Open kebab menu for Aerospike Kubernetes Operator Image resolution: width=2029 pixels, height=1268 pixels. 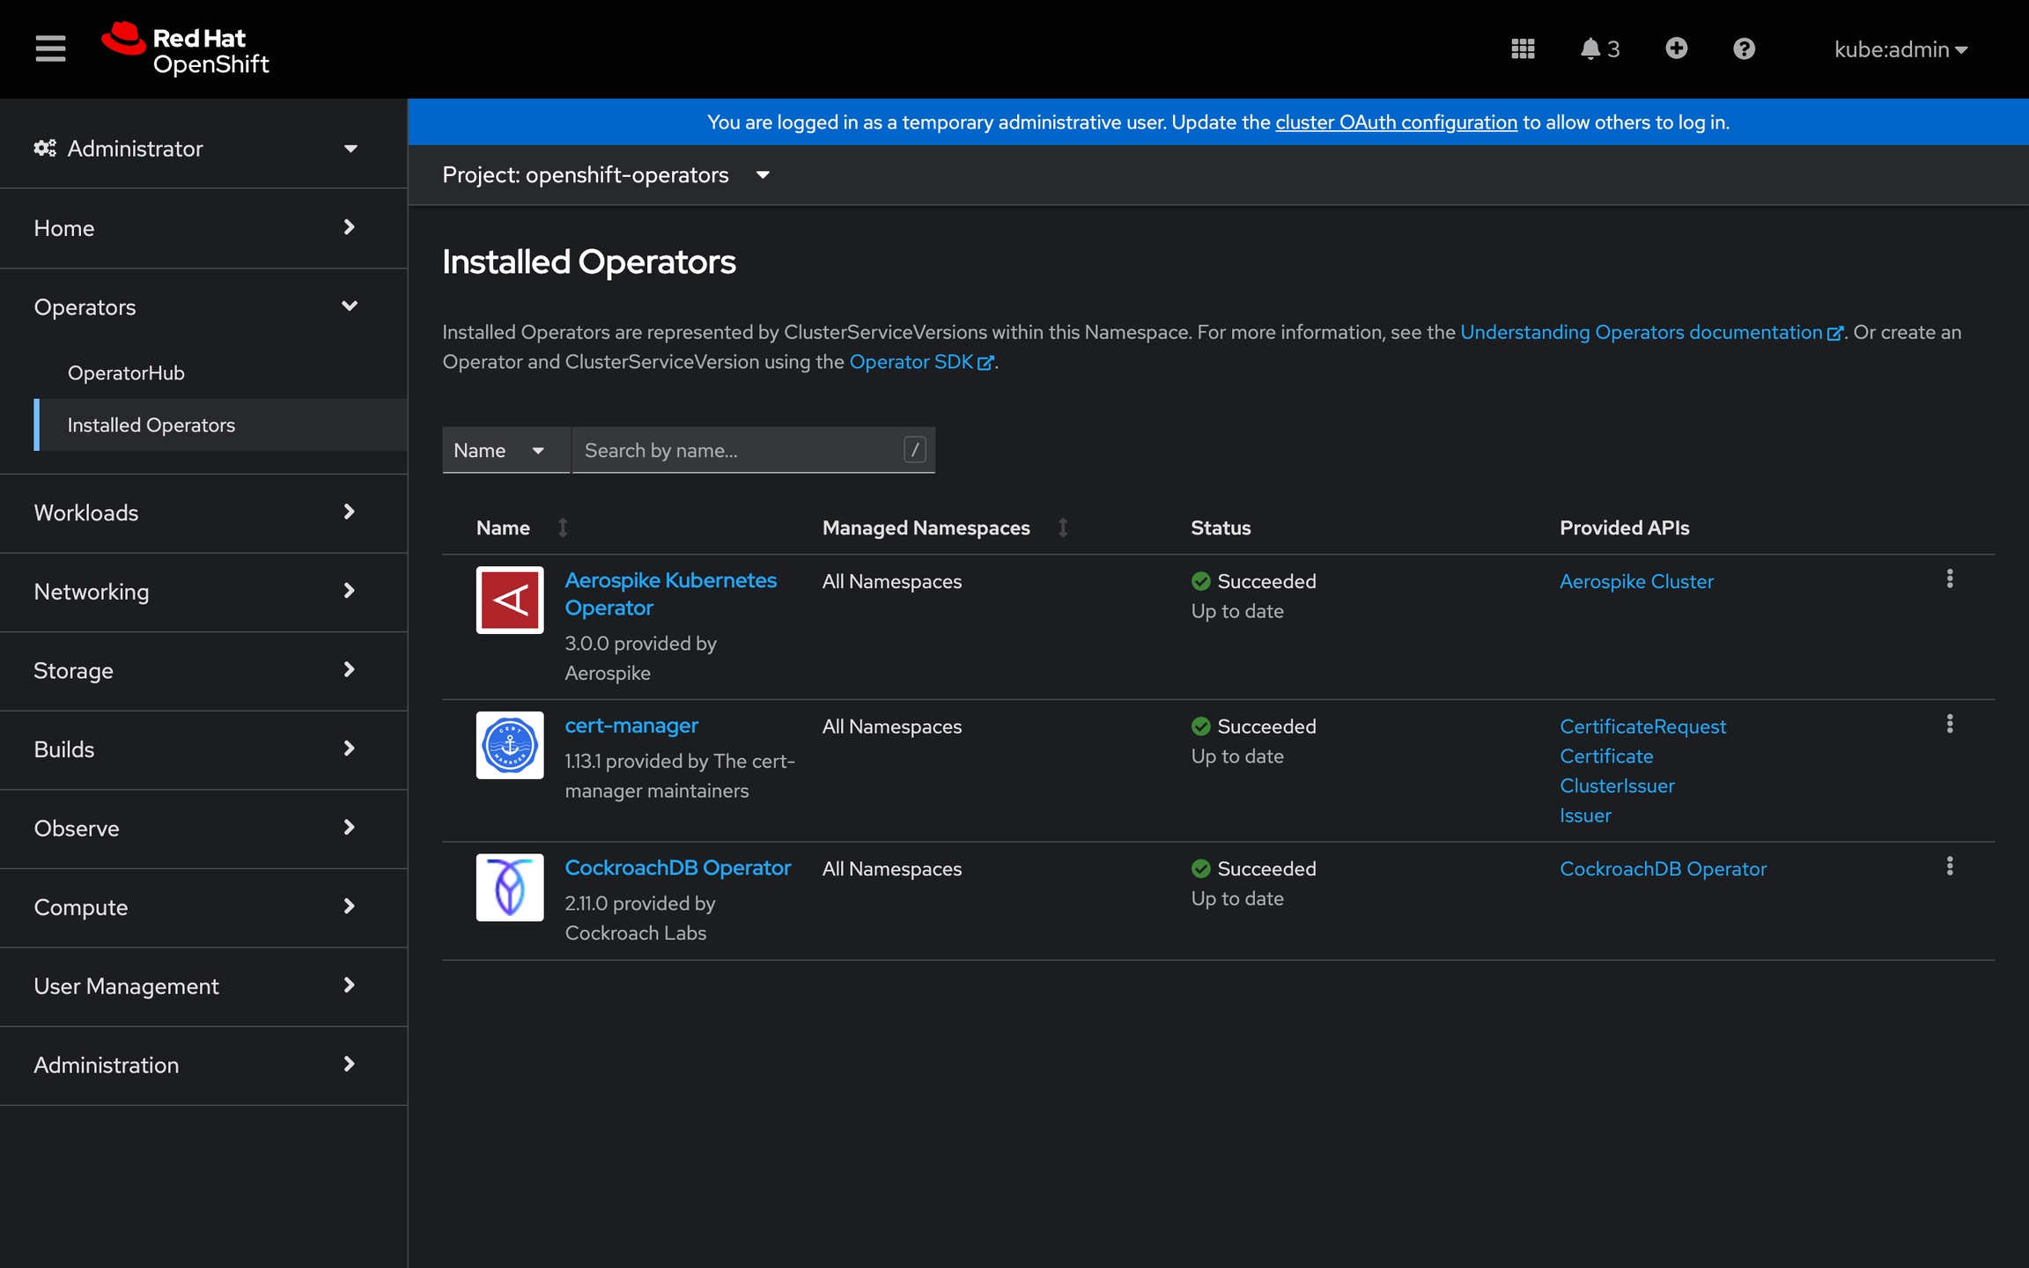pos(1949,579)
